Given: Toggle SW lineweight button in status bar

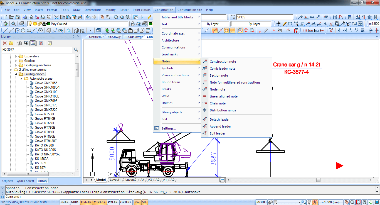Looking at the screenshot, I should tap(137, 202).
